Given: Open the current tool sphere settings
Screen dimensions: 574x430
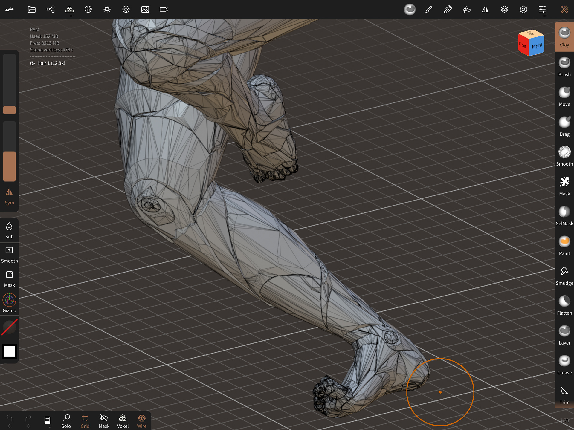Looking at the screenshot, I should click(410, 9).
